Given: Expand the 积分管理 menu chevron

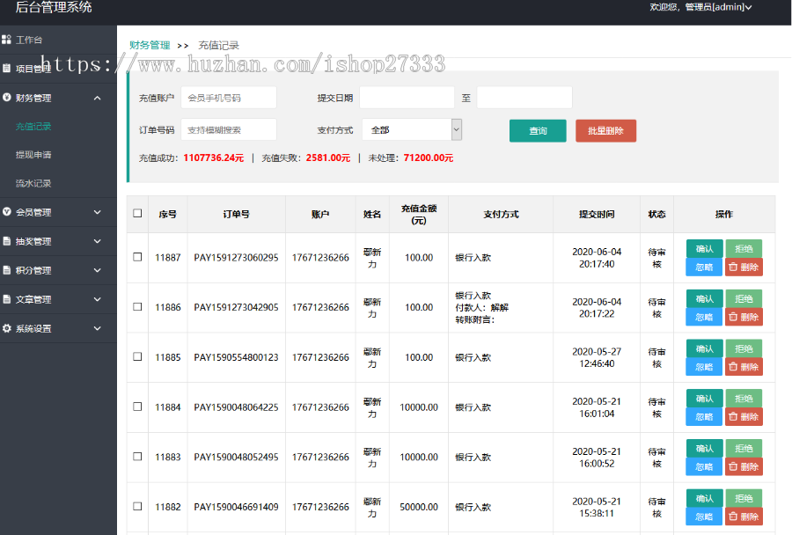Looking at the screenshot, I should [98, 270].
